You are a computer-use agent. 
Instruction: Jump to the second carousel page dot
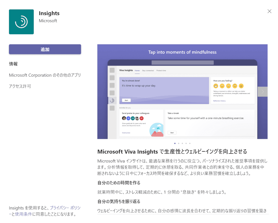tap(179, 143)
